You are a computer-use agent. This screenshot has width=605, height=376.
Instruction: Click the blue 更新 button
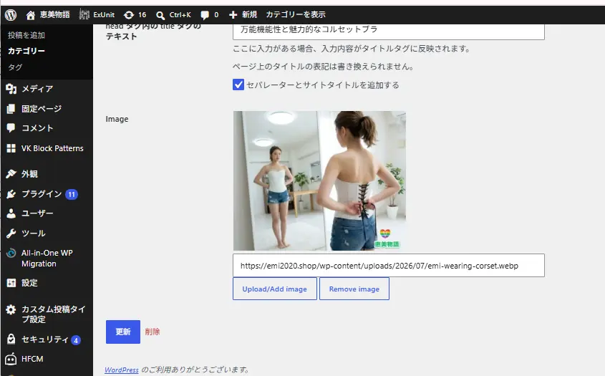(x=123, y=332)
